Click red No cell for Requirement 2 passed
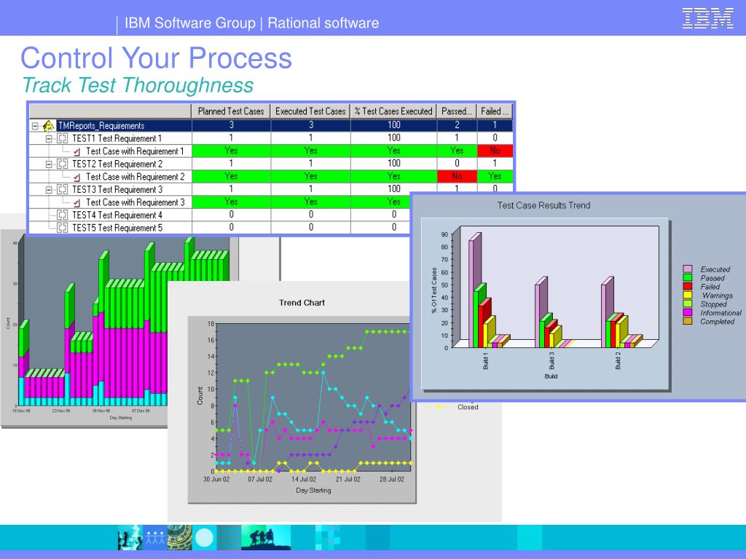This screenshot has height=559, width=746. pos(457,176)
